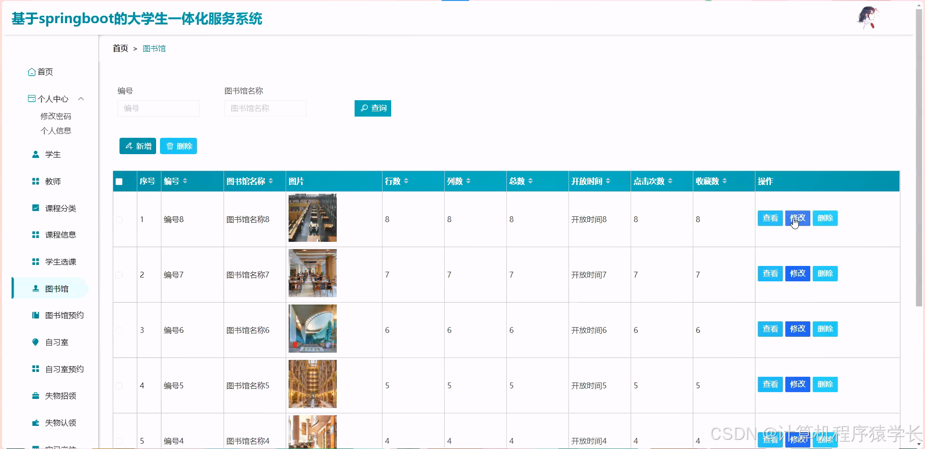Viewport: 925px width, 449px height.
Task: Check the select-all checkbox in table header
Action: [119, 181]
